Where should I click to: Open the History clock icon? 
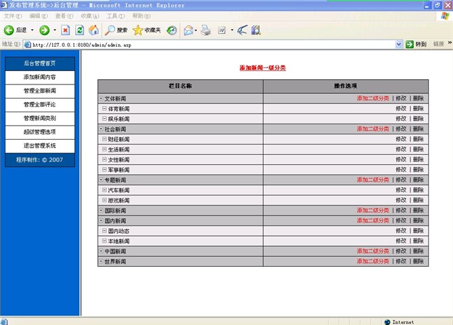pyautogui.click(x=172, y=30)
